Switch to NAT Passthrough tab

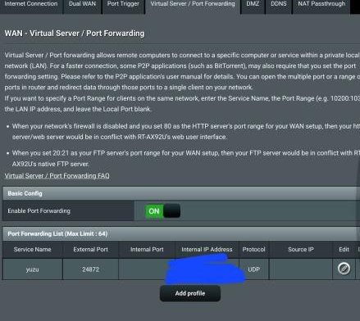(321, 6)
